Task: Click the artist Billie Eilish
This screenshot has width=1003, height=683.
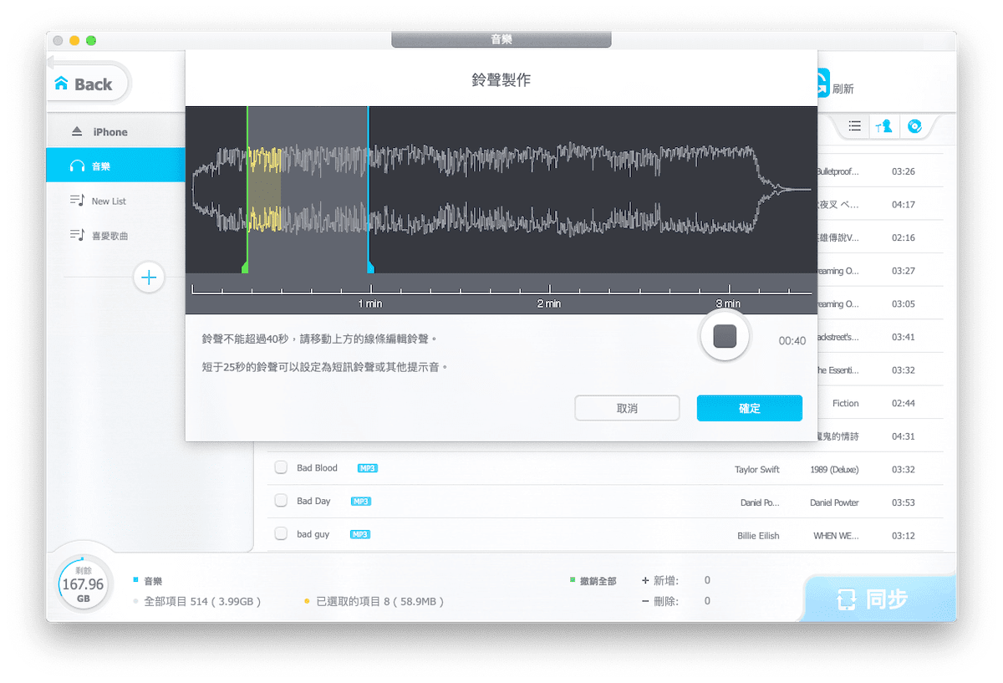Action: click(x=758, y=536)
